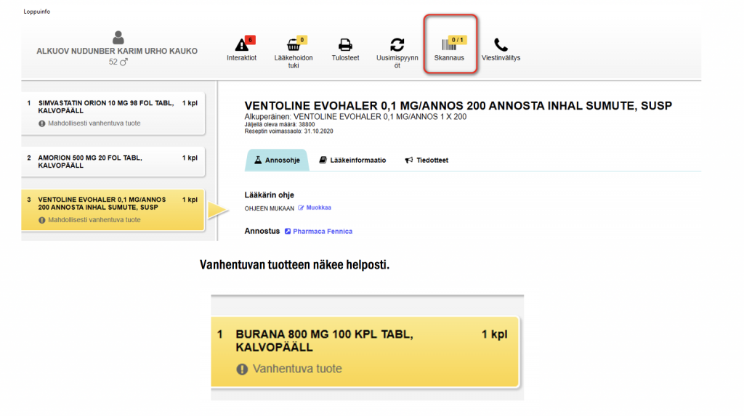
Task: Open the Pharmaca Fennica link
Action: tap(323, 232)
